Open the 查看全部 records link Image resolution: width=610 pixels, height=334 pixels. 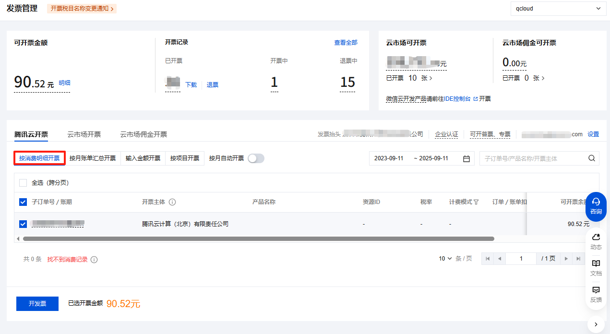click(346, 43)
